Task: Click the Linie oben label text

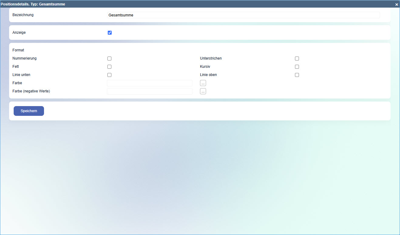Action: [x=208, y=75]
